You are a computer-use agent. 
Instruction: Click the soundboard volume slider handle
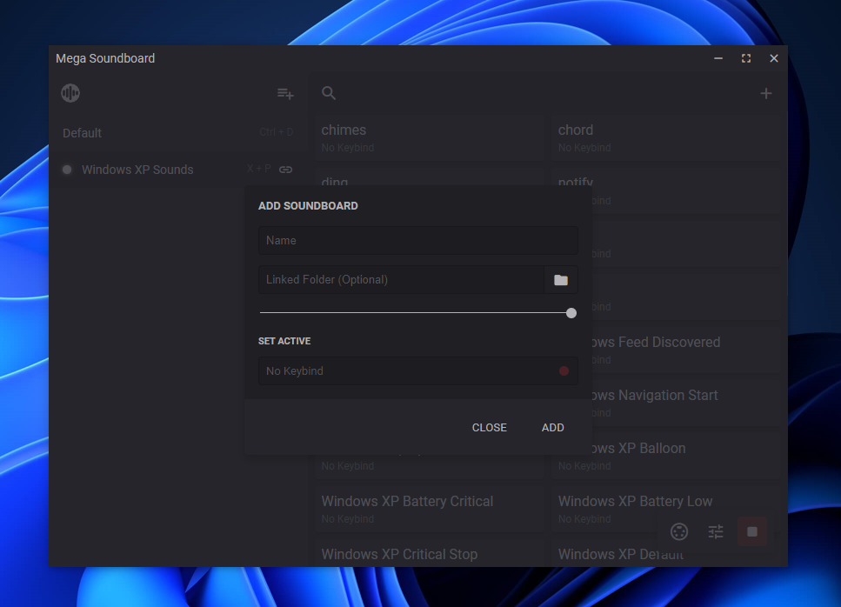[x=571, y=313]
